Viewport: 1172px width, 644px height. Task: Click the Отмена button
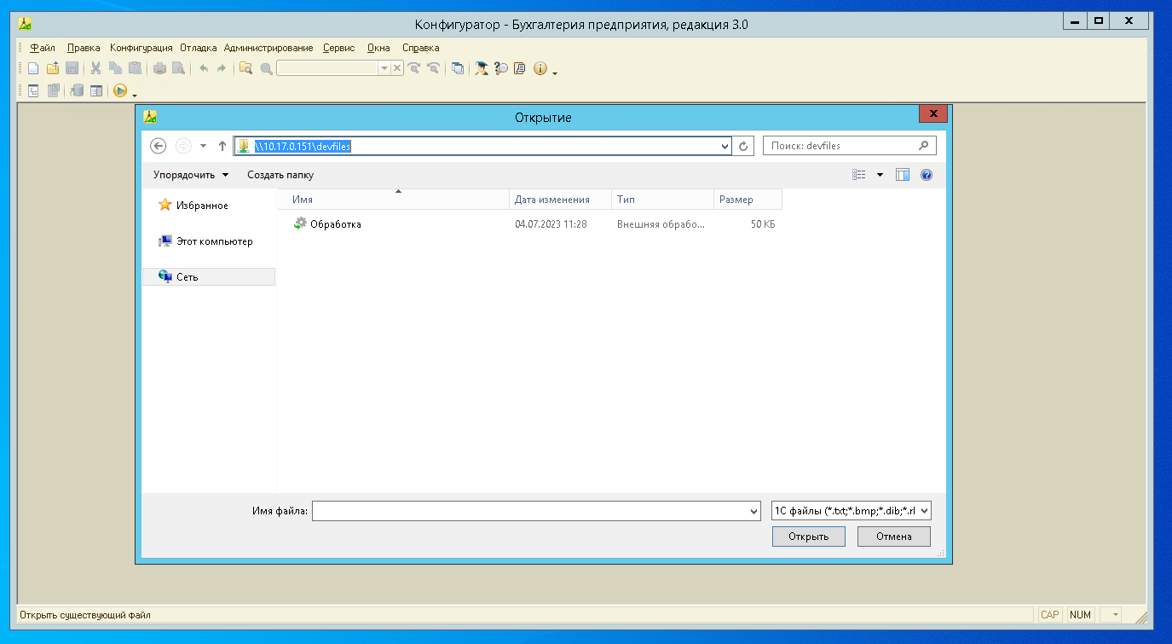pyautogui.click(x=893, y=537)
